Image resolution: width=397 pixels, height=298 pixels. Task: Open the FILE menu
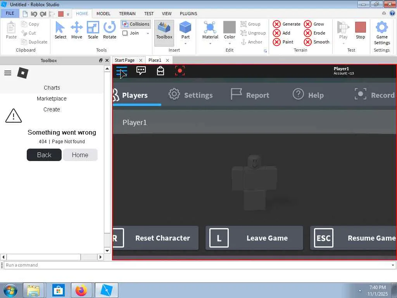(10, 13)
